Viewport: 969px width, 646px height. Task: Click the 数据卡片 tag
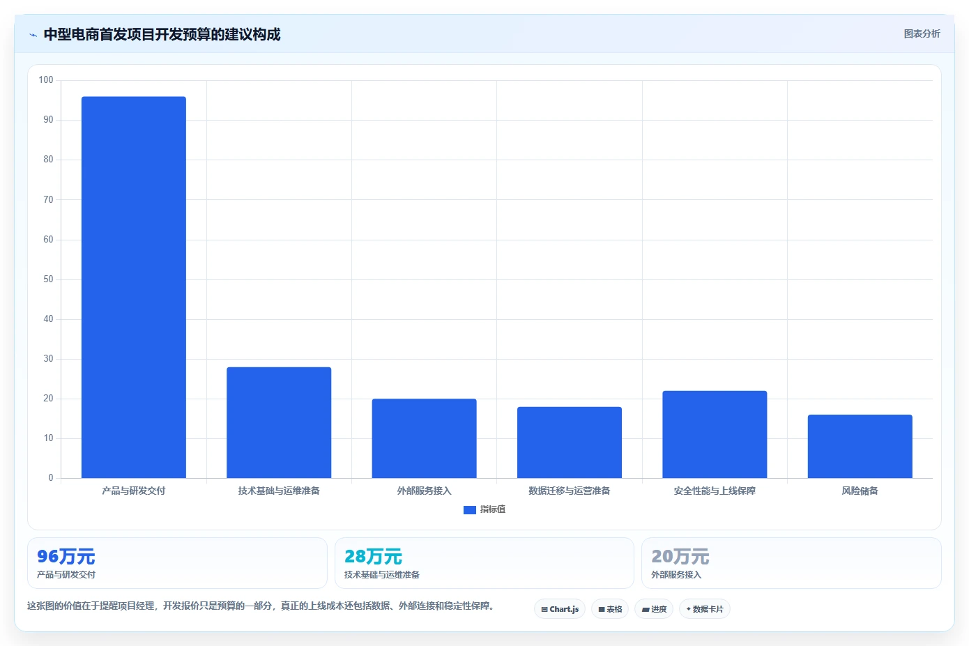tap(705, 609)
